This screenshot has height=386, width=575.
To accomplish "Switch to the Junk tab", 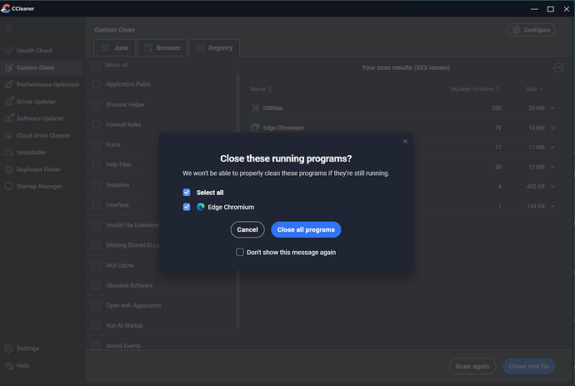I will pyautogui.click(x=115, y=48).
